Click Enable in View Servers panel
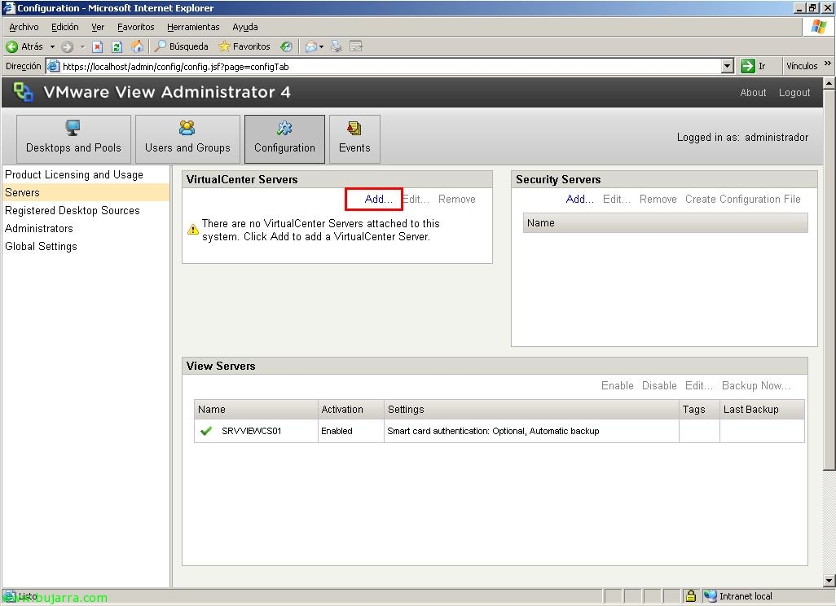This screenshot has height=606, width=836. [x=618, y=385]
